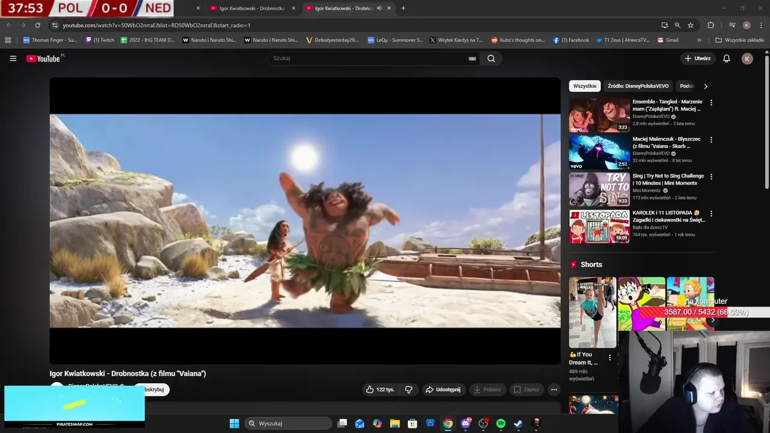
Task: Dislike the video
Action: click(408, 390)
